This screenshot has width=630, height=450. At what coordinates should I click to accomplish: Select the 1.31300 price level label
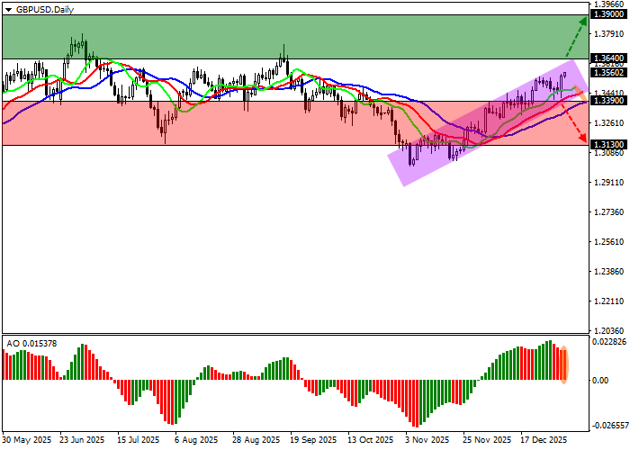608,145
